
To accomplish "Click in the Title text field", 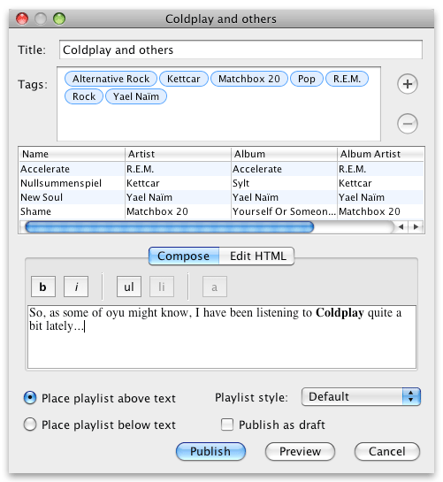I will coord(241,50).
